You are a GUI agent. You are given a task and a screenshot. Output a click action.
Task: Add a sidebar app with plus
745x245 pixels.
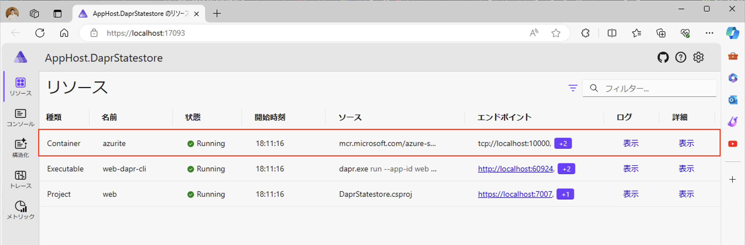click(x=732, y=179)
